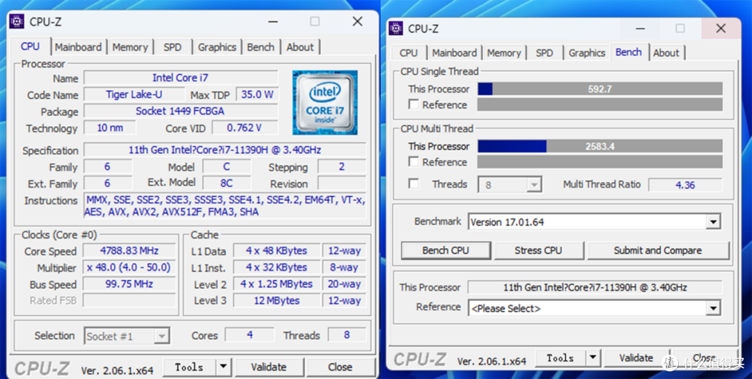Open the Socket #1 selection dropdown

point(162,337)
